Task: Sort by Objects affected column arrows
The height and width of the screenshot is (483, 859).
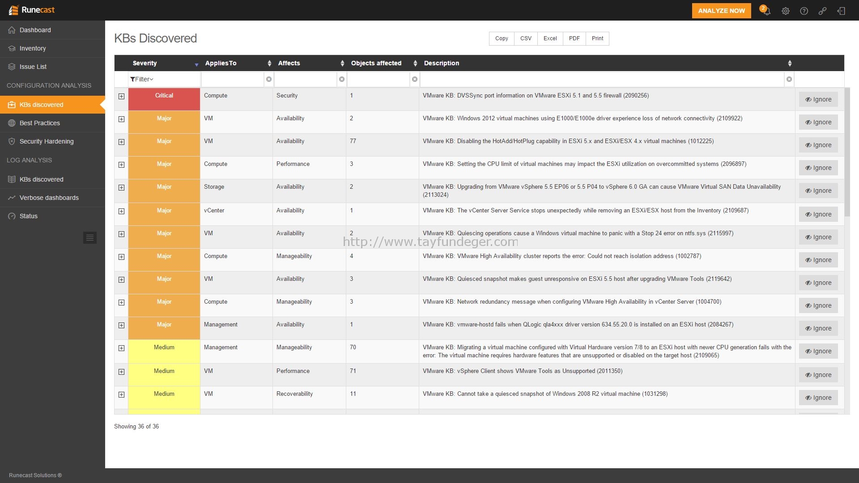Action: [x=415, y=63]
